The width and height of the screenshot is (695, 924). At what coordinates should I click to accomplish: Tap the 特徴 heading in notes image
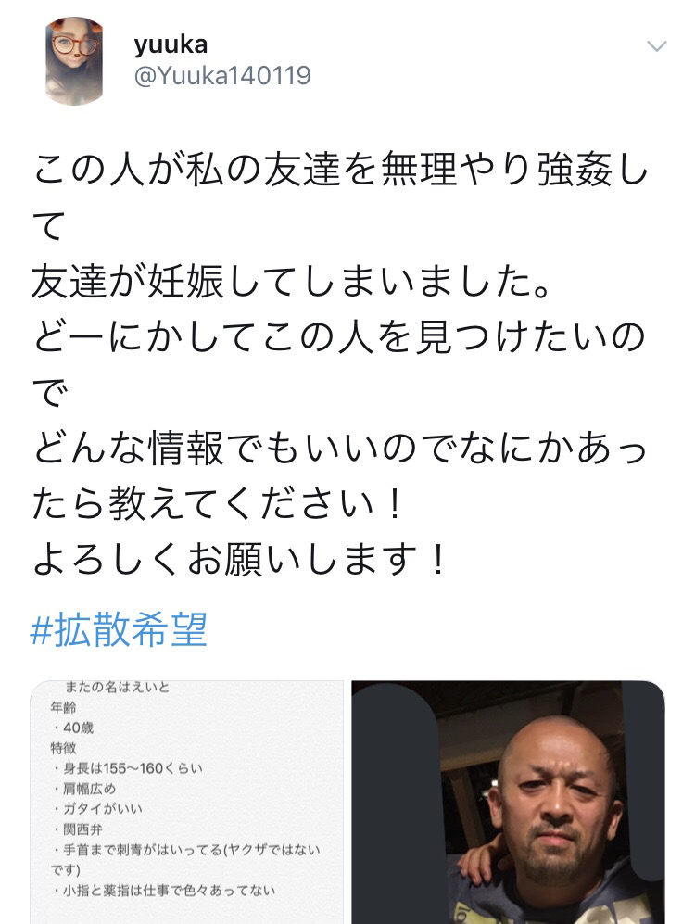pos(63,748)
